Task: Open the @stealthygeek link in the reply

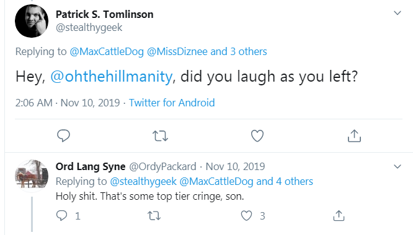Action: 143,181
